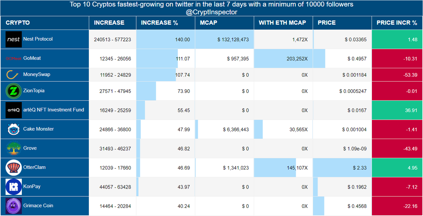Image resolution: width=423 pixels, height=216 pixels.
Task: Click the $ 0.0005247 price cell
Action: click(342, 91)
